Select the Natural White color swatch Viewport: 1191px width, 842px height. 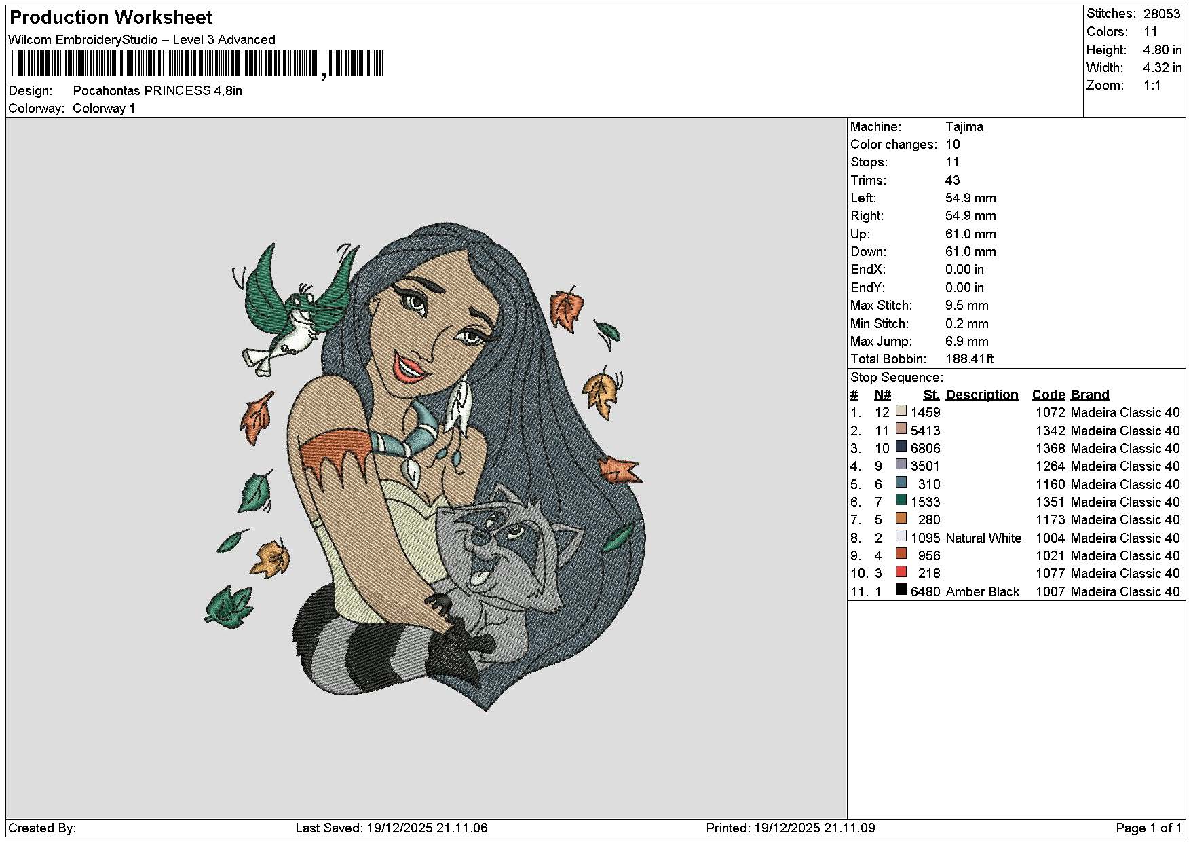901,536
